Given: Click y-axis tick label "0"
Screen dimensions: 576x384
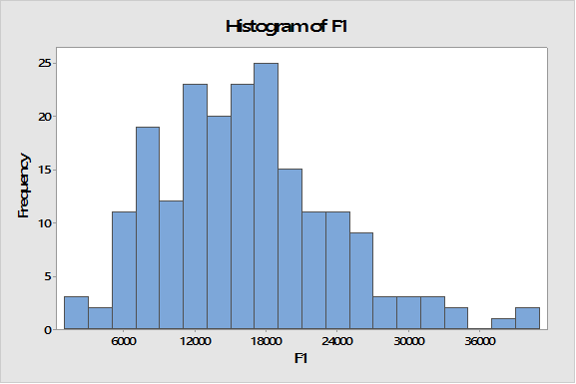Looking at the screenshot, I should (x=48, y=330).
